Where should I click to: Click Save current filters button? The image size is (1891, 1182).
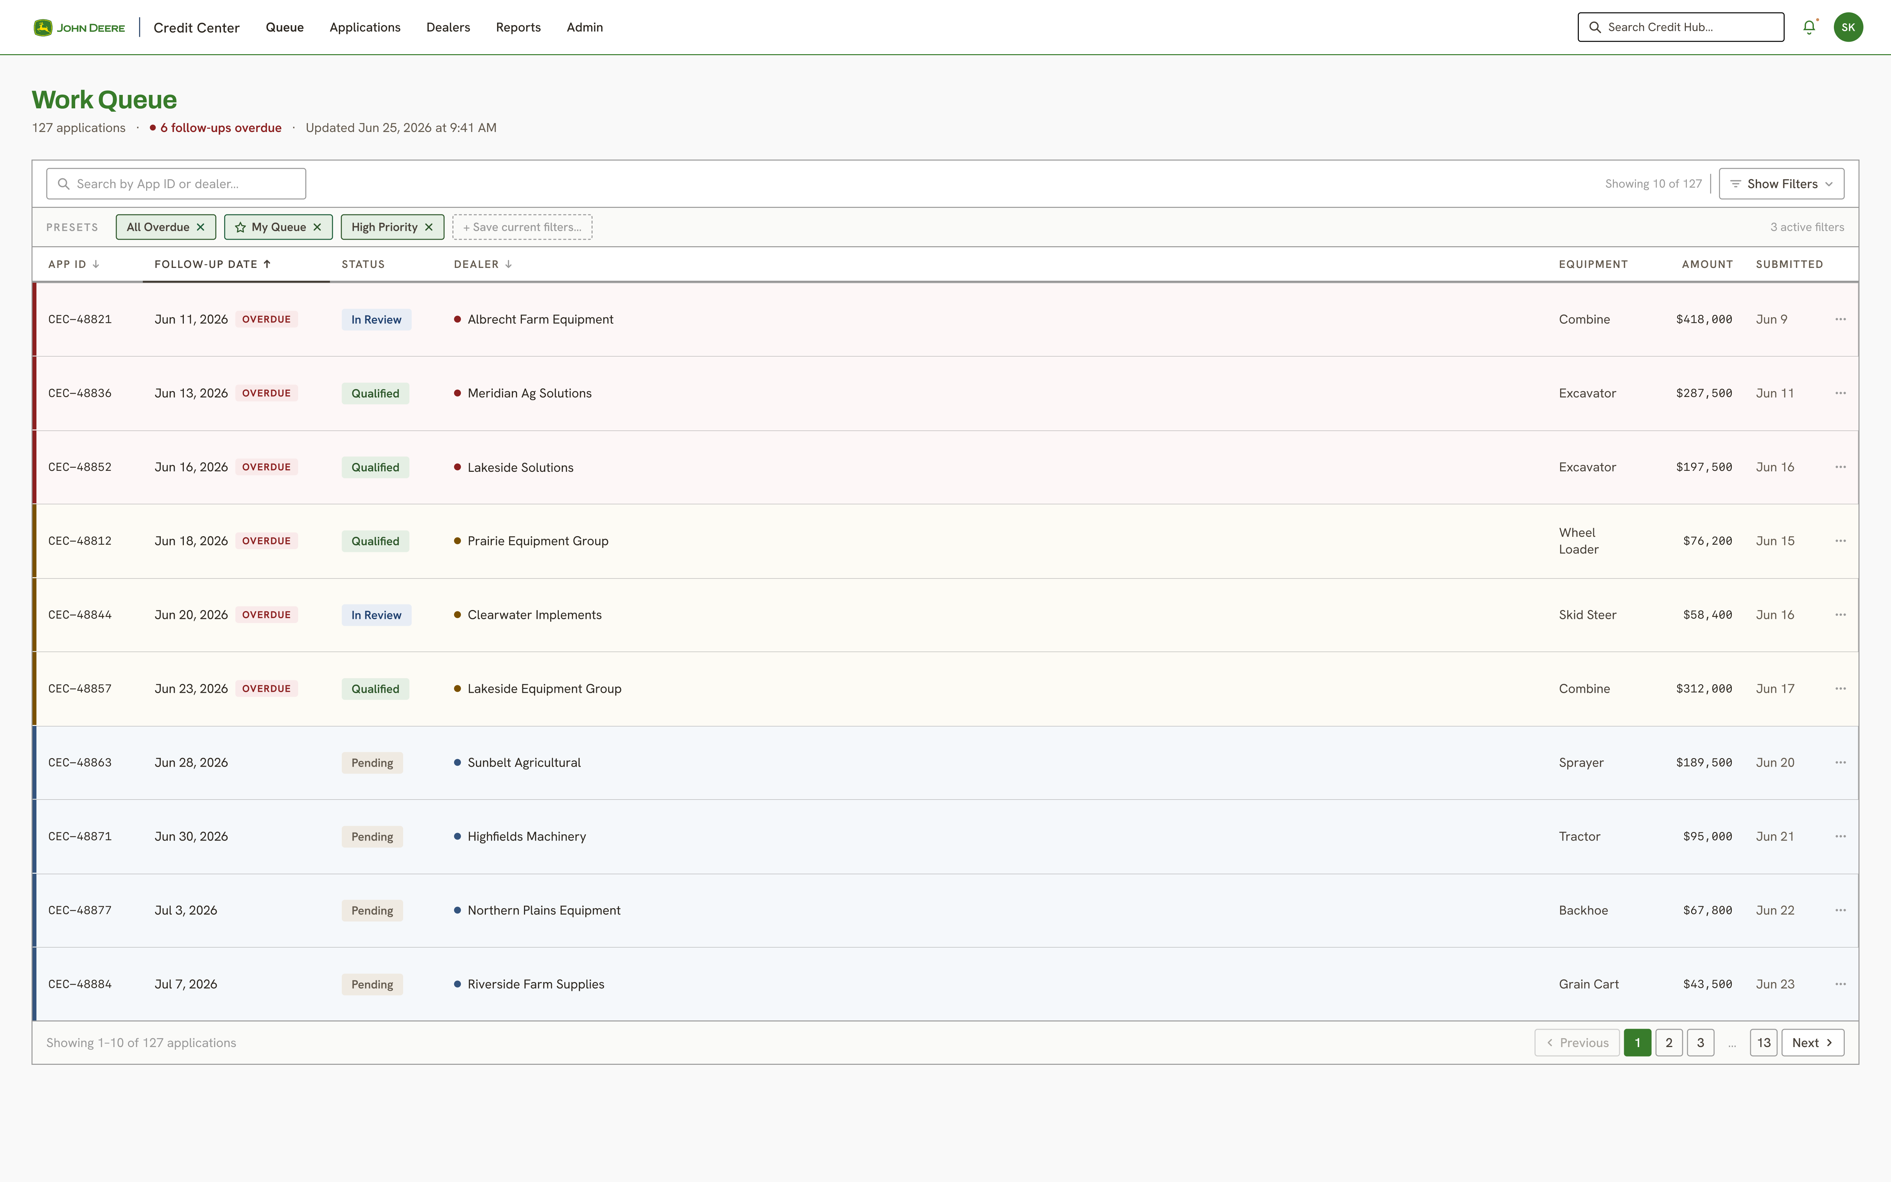click(x=522, y=228)
